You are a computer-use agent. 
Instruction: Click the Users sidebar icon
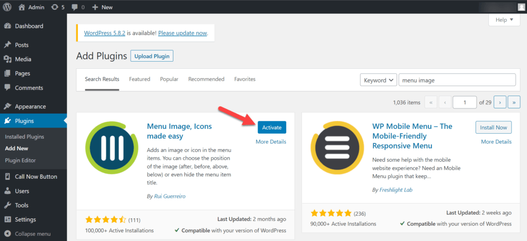pyautogui.click(x=7, y=191)
